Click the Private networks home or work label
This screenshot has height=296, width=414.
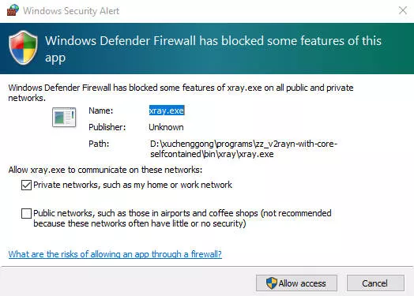tap(133, 185)
